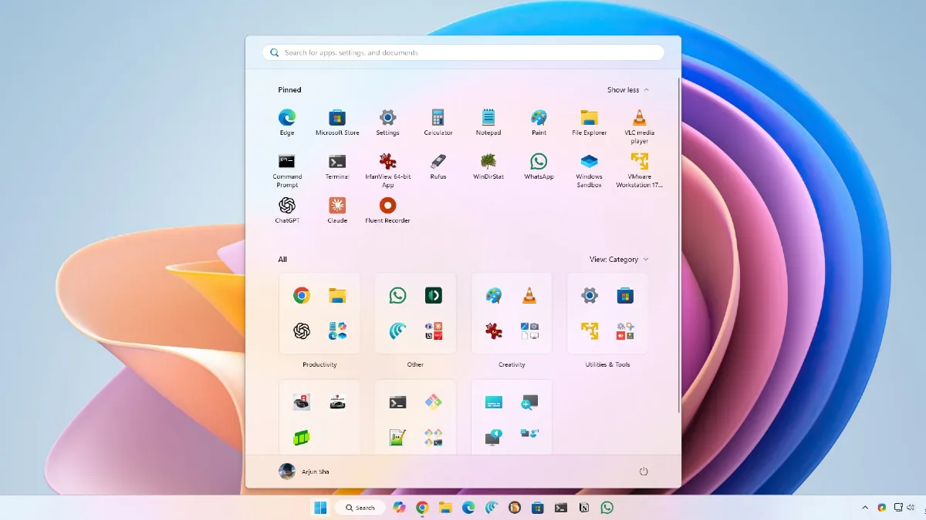Click the apps search field
Image resolution: width=926 pixels, height=520 pixels.
coord(462,52)
